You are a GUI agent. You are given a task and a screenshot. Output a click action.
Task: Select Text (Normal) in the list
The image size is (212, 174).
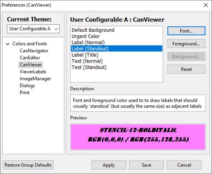coord(116,61)
